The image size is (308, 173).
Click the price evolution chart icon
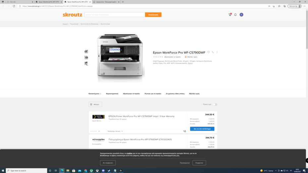[x=185, y=57]
